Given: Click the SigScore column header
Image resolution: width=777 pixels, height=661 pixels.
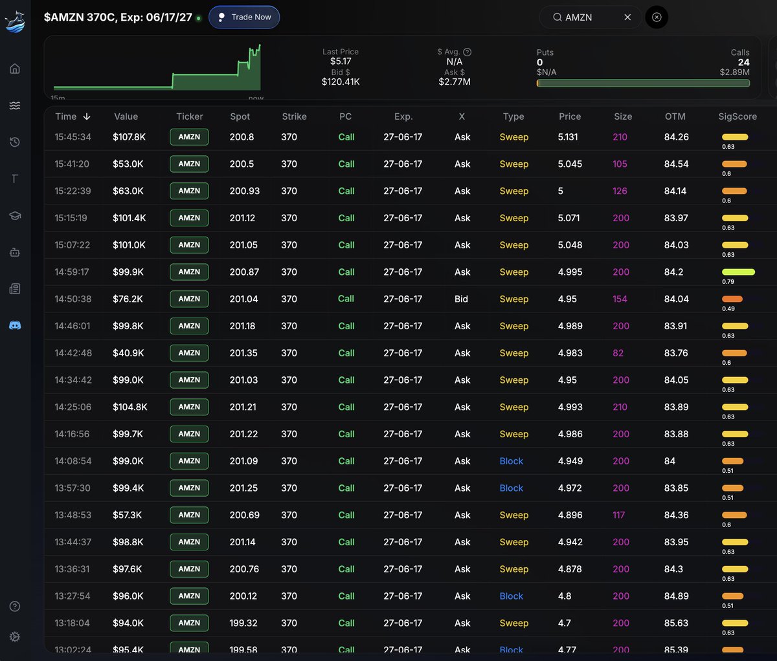Looking at the screenshot, I should coord(738,116).
